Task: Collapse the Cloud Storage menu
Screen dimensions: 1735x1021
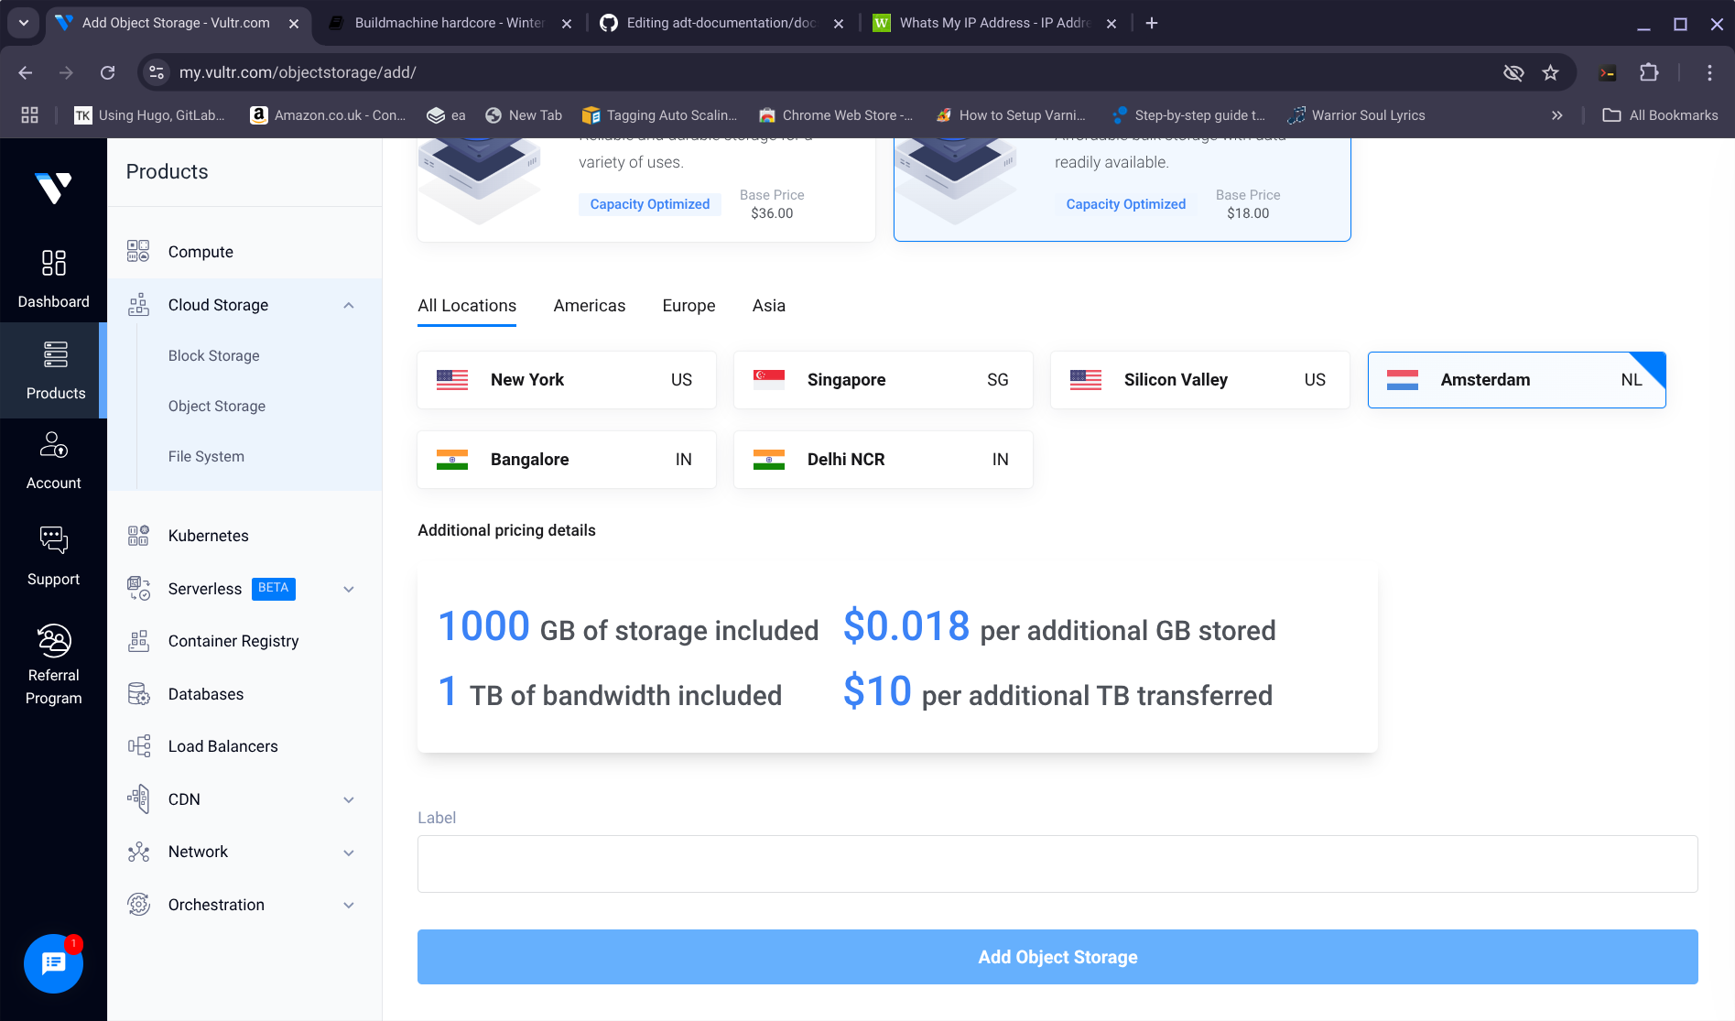Action: (x=349, y=305)
